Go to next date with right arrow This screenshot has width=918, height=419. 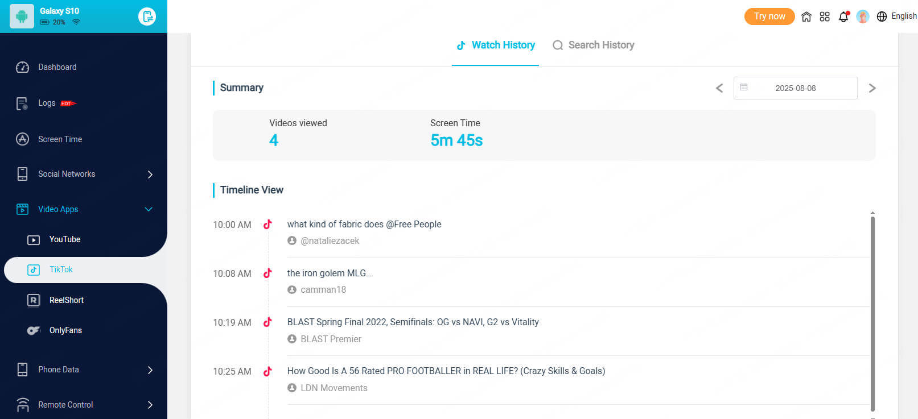872,88
